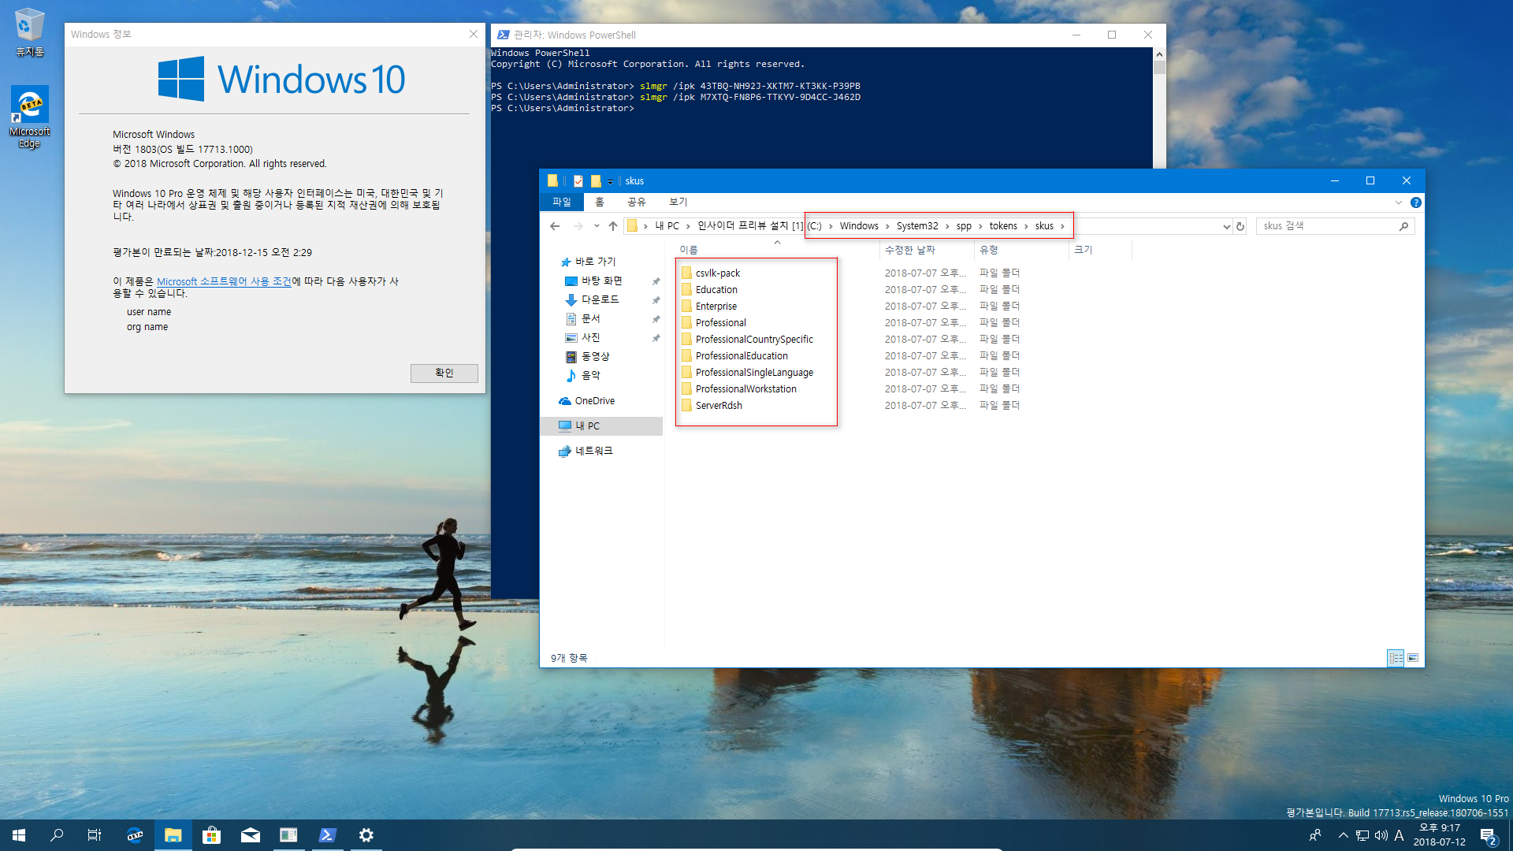The height and width of the screenshot is (851, 1513).
Task: Go forward in the skus Explorer window
Action: [x=578, y=226]
